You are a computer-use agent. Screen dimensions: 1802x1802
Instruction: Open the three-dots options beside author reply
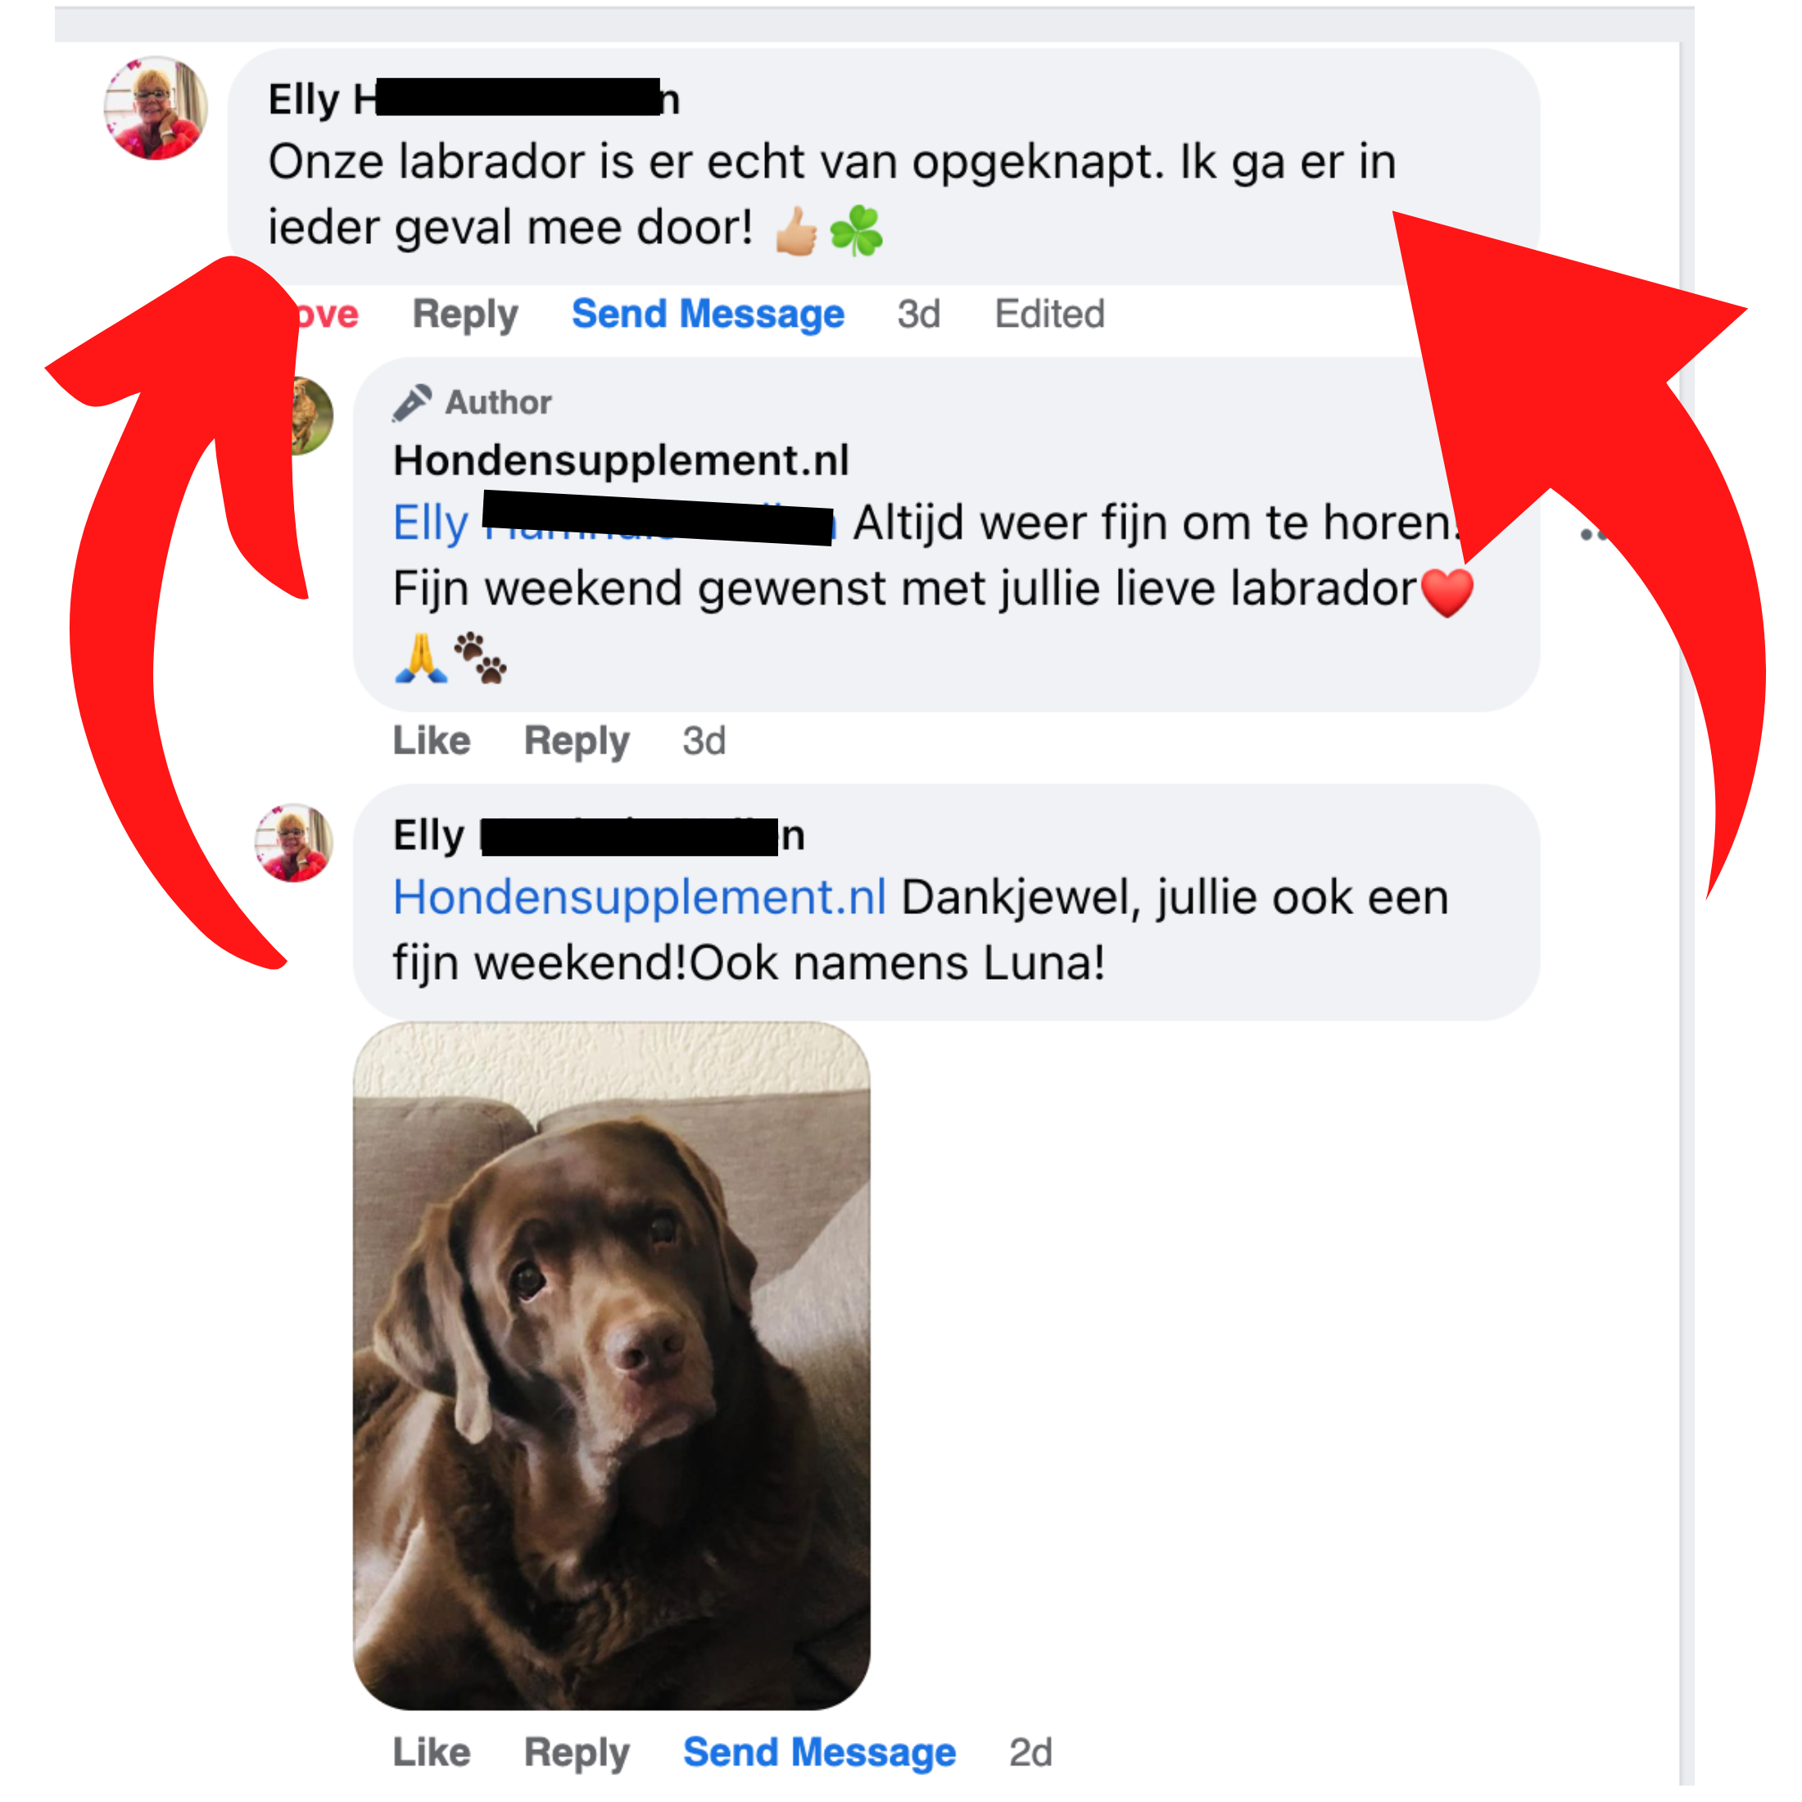coord(1592,534)
